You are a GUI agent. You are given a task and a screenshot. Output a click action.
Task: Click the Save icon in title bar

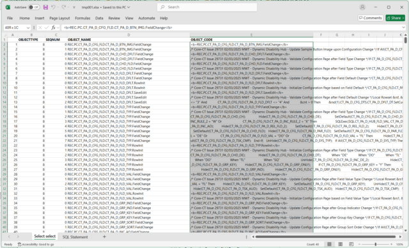[x=45, y=7]
